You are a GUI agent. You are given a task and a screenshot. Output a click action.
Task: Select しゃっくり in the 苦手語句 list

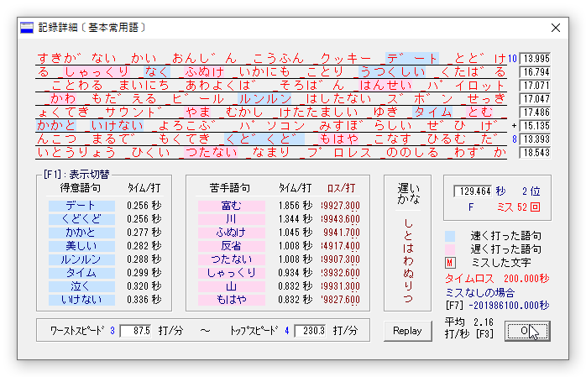pyautogui.click(x=232, y=273)
